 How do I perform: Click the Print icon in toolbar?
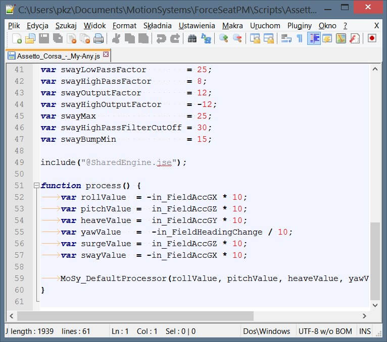[x=99, y=39]
